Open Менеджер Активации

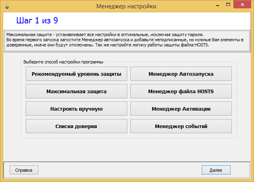coord(181,109)
